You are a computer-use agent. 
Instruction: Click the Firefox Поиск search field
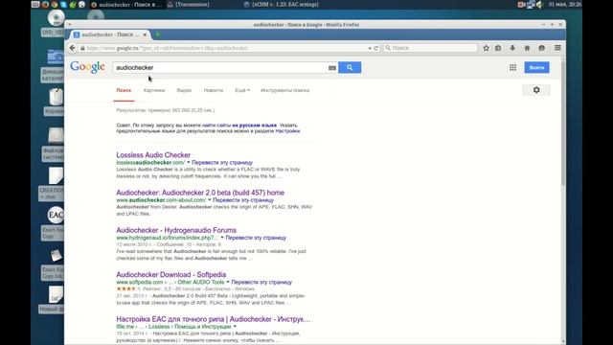pos(430,48)
